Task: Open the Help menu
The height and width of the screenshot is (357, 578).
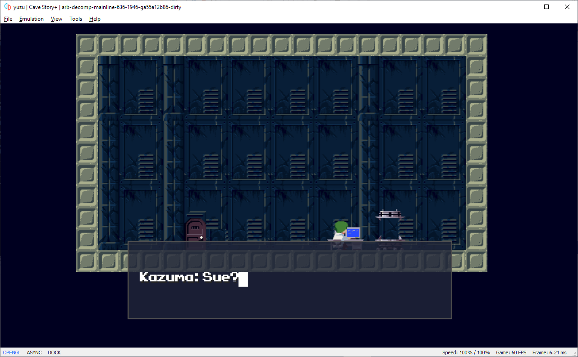Action: [95, 19]
